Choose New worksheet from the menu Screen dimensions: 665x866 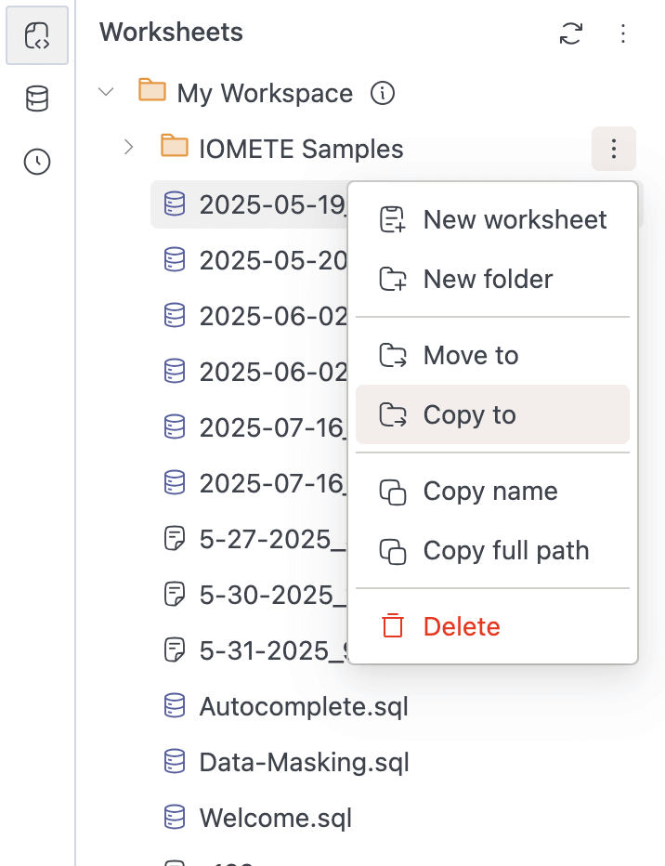(515, 219)
